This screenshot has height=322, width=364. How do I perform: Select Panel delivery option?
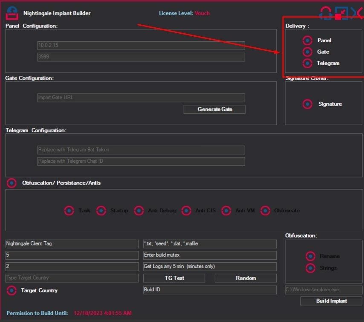coord(307,41)
